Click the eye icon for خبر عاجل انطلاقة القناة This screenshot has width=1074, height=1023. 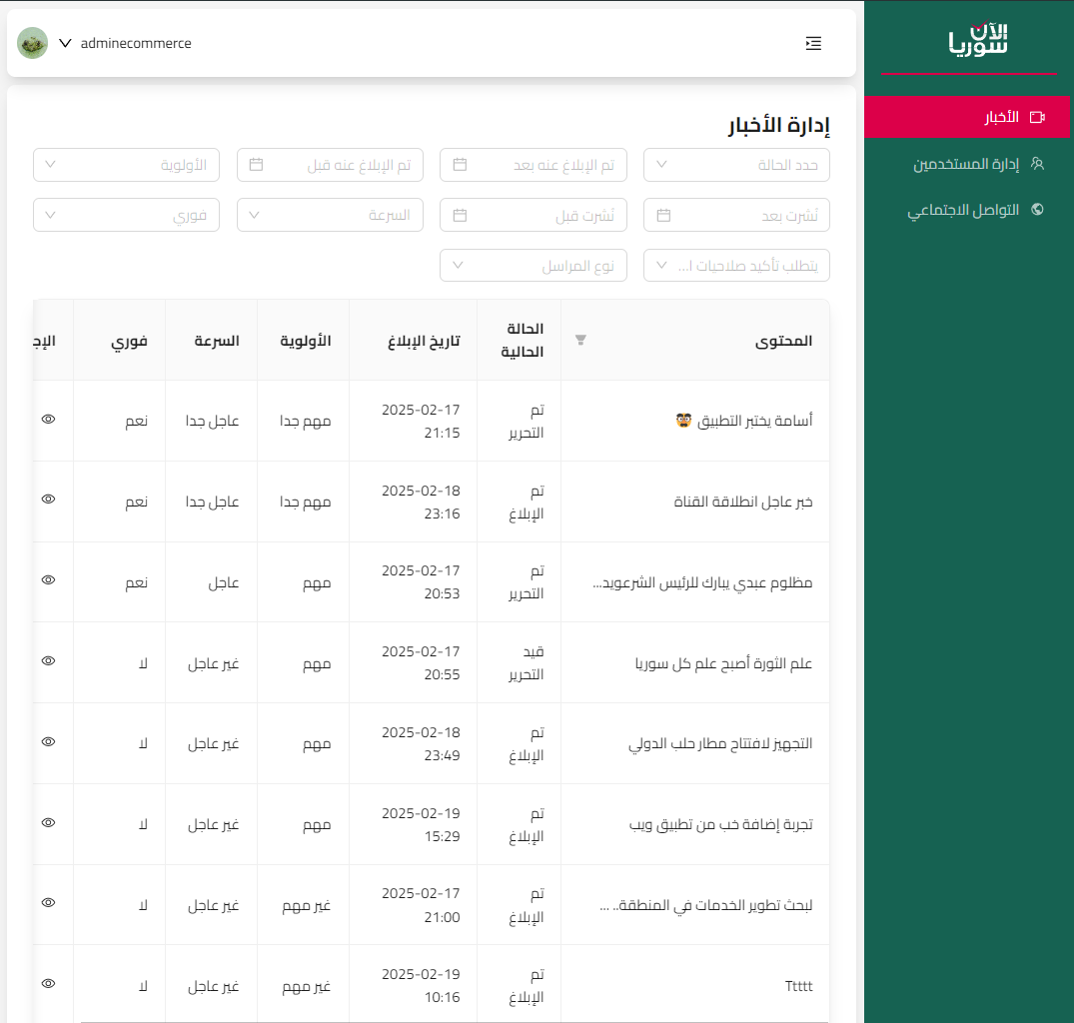tap(48, 501)
